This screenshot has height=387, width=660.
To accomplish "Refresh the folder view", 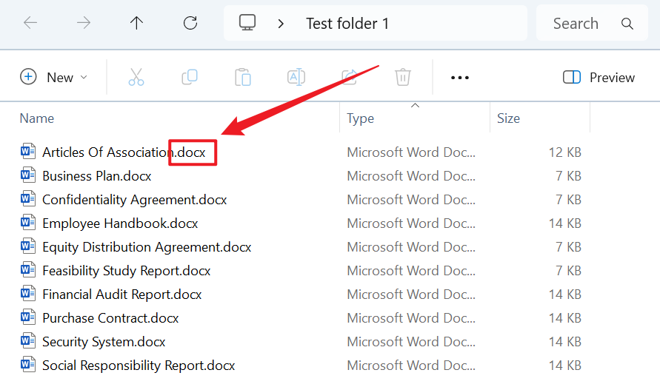I will coord(190,23).
